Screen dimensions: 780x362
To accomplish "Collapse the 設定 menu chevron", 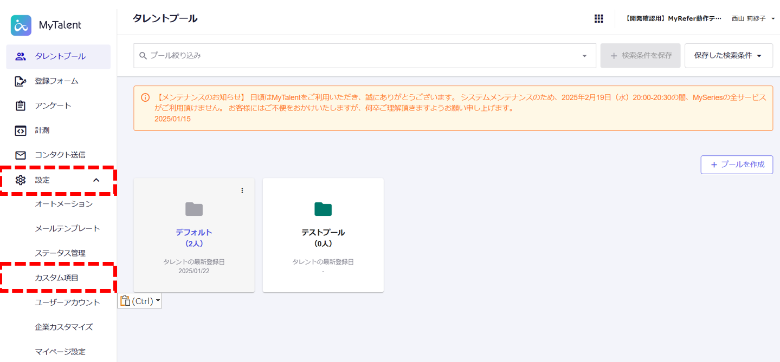I will pos(96,180).
